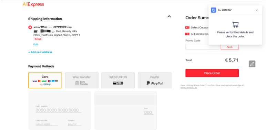Click the Select Coupon ticket icon

pos(187,27)
